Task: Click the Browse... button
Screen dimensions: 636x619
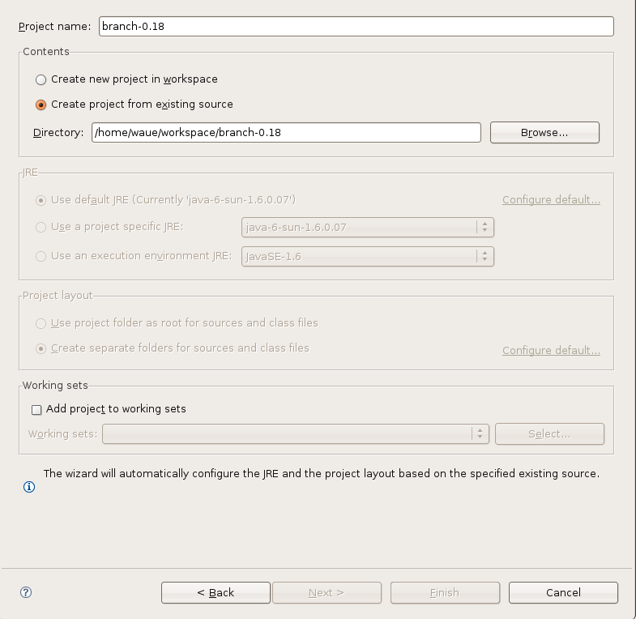Action: [x=544, y=133]
